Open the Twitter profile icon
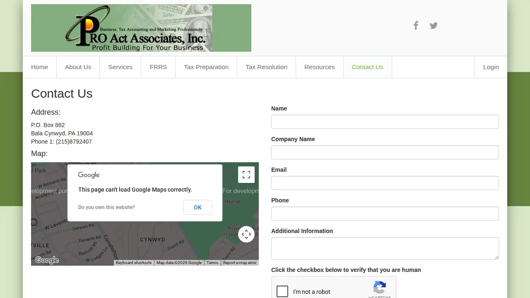This screenshot has height=298, width=530. point(434,26)
